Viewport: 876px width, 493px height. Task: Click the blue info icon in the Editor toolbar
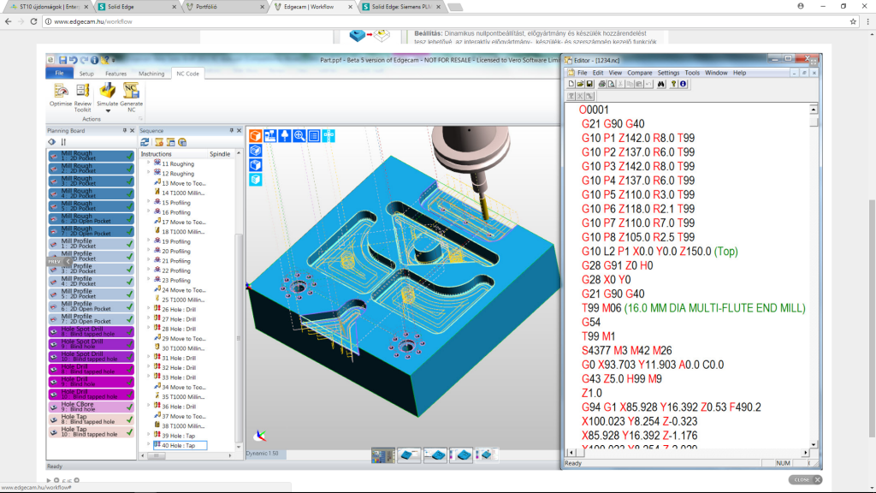coord(683,84)
